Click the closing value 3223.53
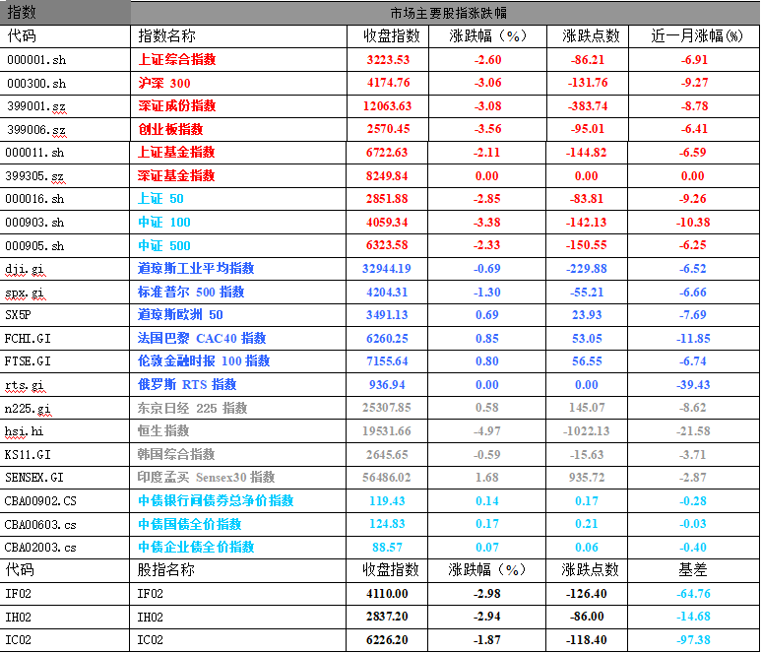This screenshot has width=761, height=653. coord(387,59)
